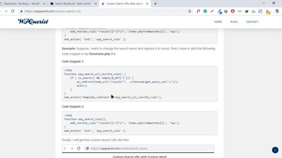282x158 pixels.
Task: Select the Custom Search URL tab
Action: tap(125, 4)
